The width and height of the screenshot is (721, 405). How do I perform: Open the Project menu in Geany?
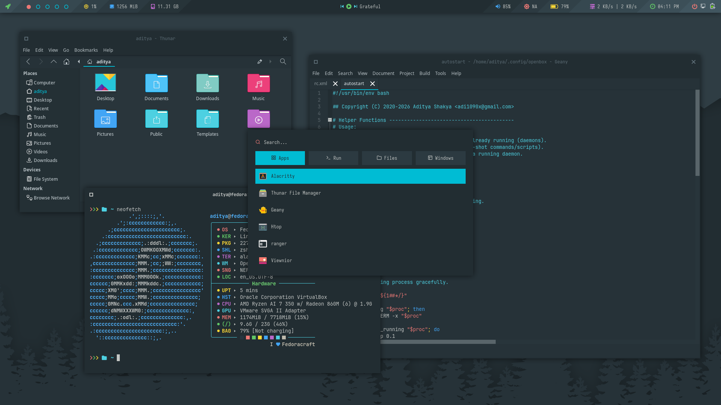coord(407,73)
